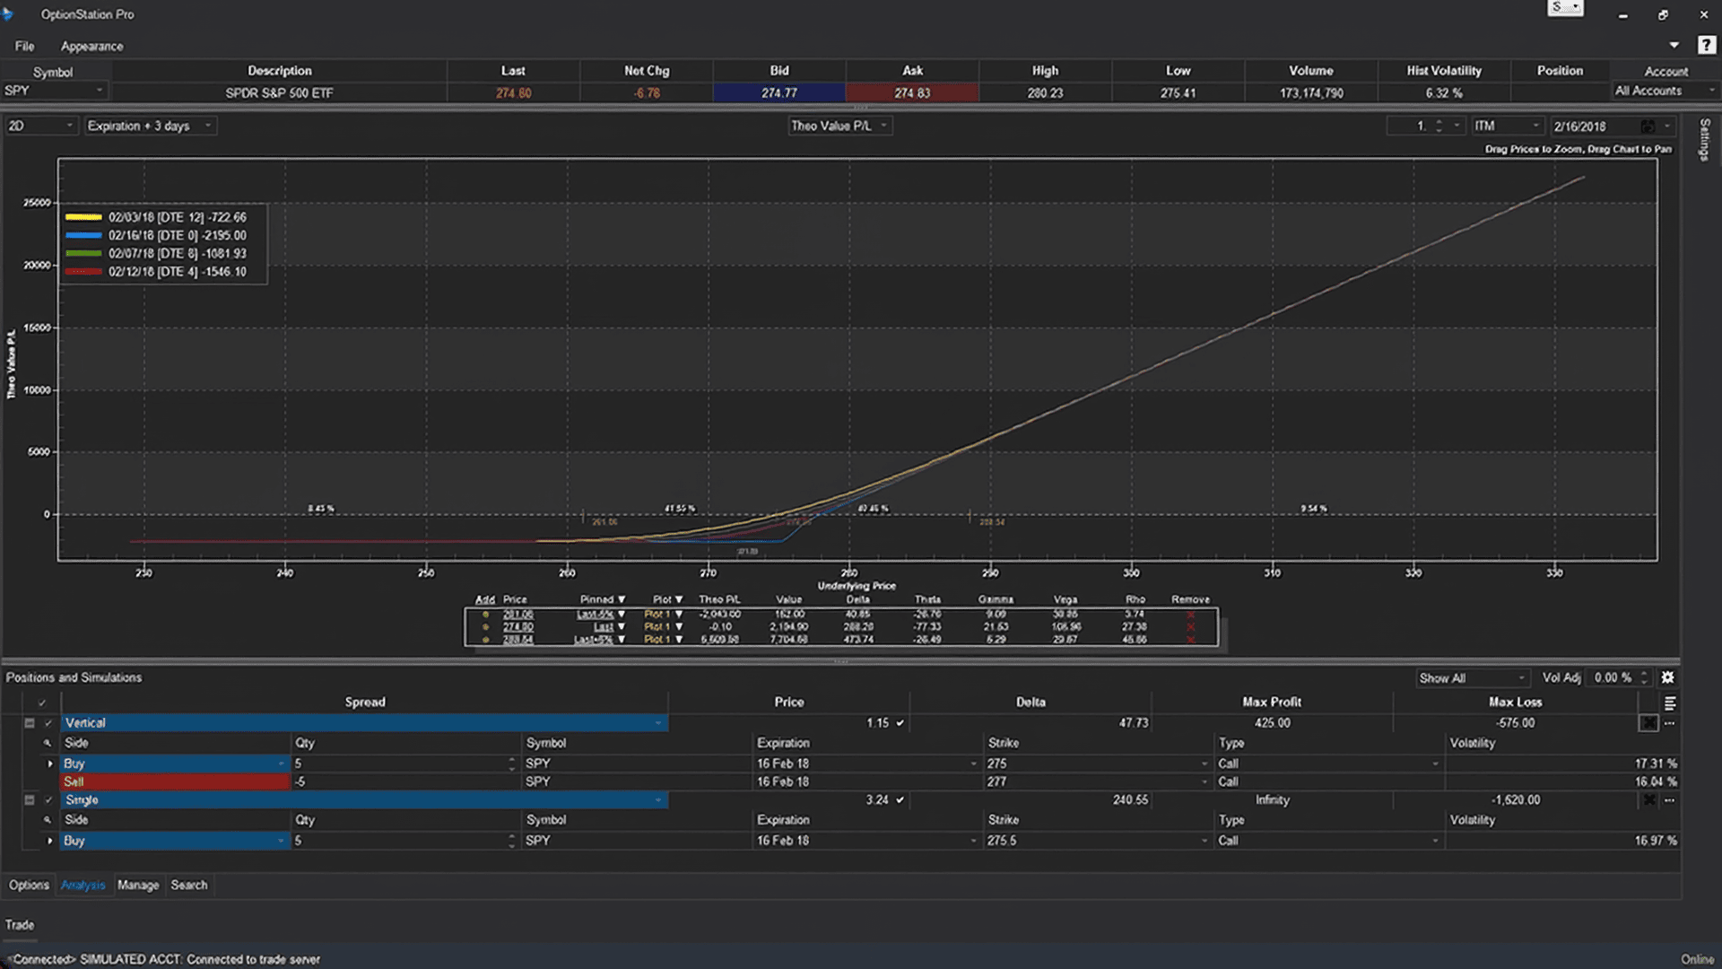Open the File menu
Viewport: 1722px width, 969px height.
[x=25, y=46]
